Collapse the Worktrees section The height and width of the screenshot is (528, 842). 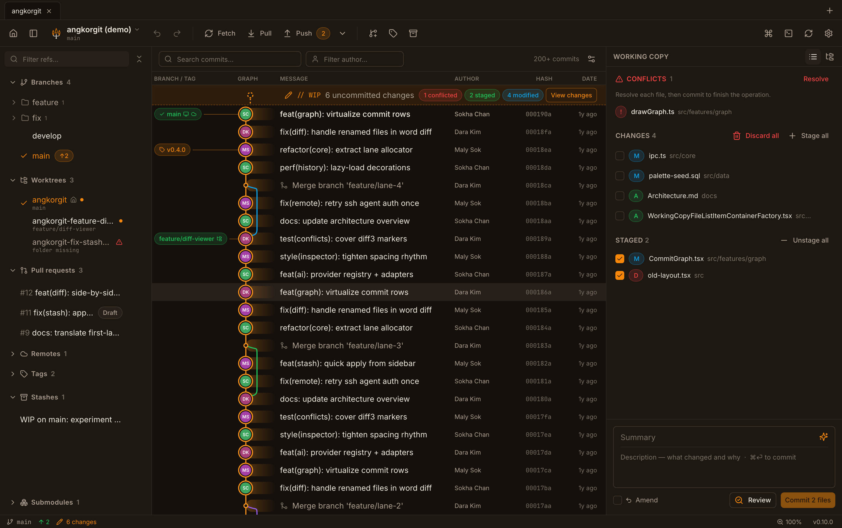click(x=13, y=180)
